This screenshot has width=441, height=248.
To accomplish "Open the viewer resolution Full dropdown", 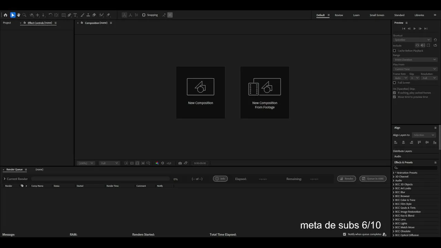I will [x=109, y=163].
